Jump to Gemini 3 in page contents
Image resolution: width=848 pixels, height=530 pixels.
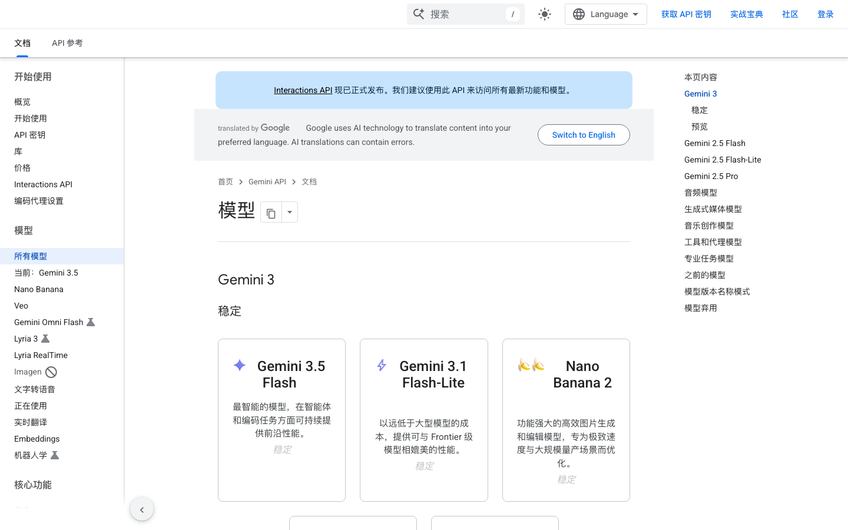(x=701, y=94)
